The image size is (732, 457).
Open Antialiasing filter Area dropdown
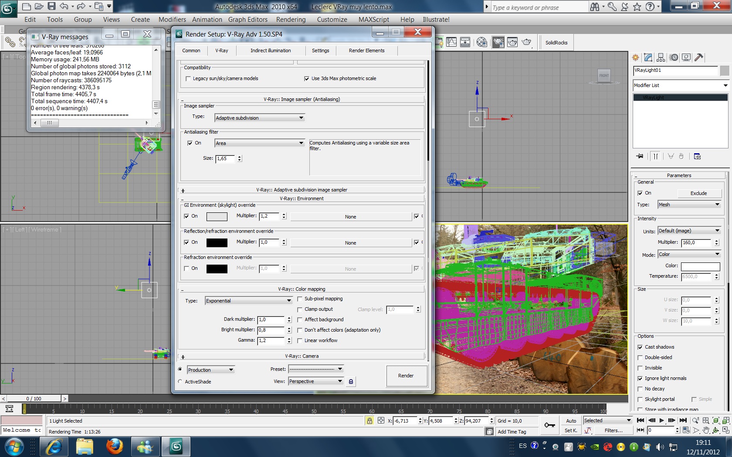pos(260,143)
